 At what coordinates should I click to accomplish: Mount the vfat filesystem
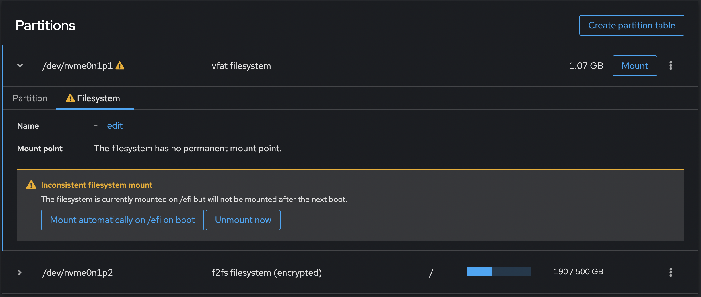coord(634,65)
